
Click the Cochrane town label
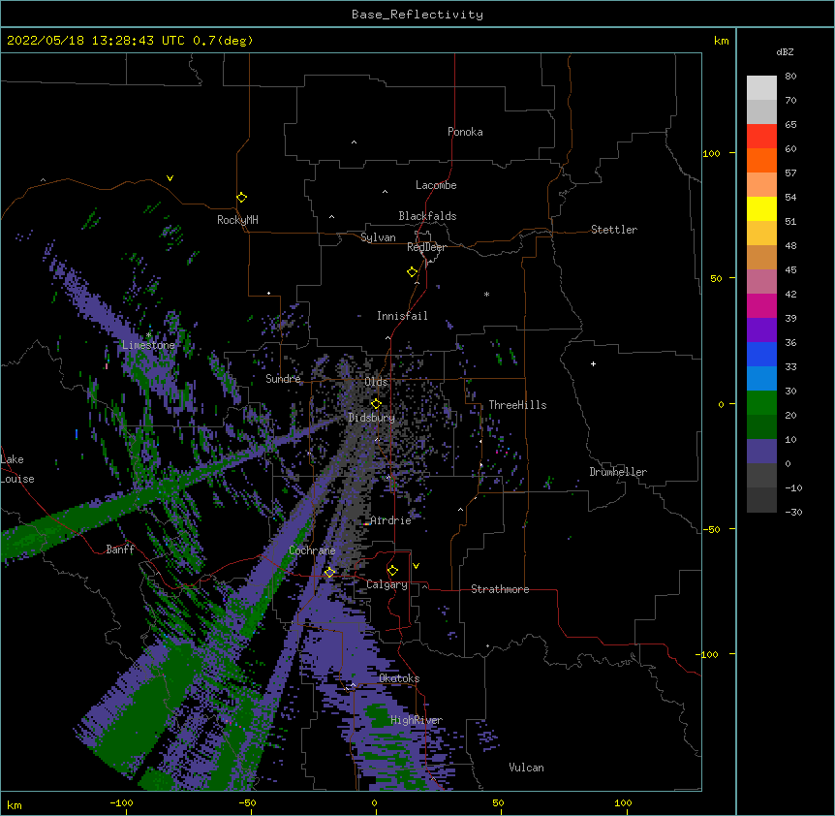[x=312, y=550]
